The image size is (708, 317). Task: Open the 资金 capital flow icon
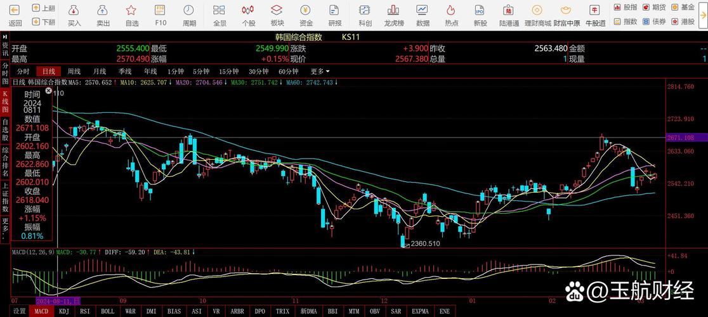coord(306,11)
